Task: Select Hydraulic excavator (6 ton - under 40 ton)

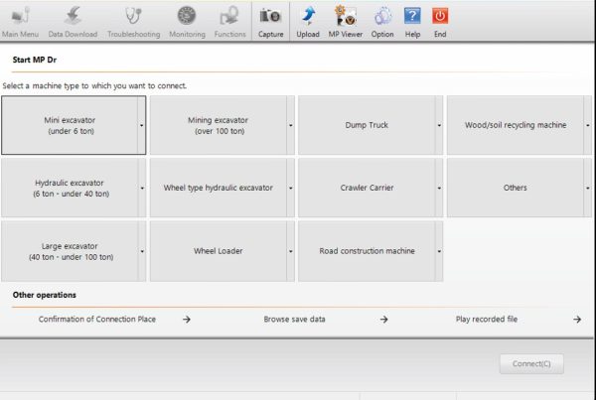Action: (70, 188)
